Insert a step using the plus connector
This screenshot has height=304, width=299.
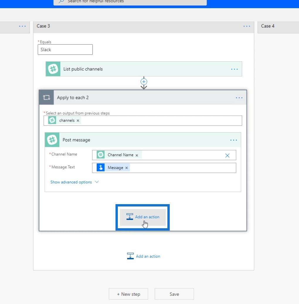coord(144,82)
